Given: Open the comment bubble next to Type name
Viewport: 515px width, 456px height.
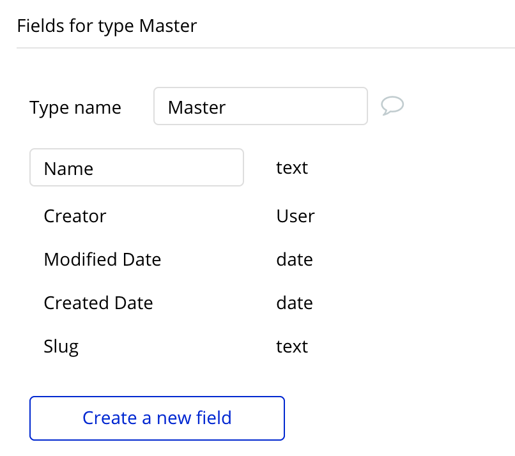Looking at the screenshot, I should click(x=392, y=106).
